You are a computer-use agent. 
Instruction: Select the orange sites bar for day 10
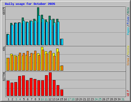click(43, 60)
